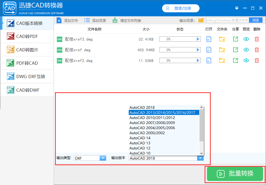The height and width of the screenshot is (185, 266).
Task: Click the 0% progress bar of 配楼xref3.dwg
Action: [x=180, y=39]
